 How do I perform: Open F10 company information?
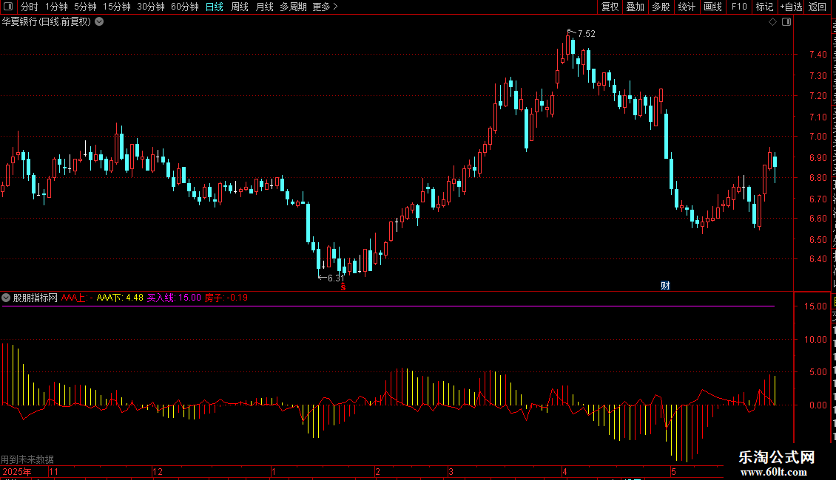pyautogui.click(x=739, y=7)
